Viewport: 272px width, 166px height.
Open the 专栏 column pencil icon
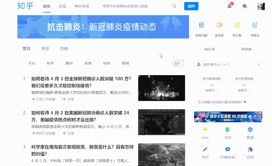pos(205,149)
